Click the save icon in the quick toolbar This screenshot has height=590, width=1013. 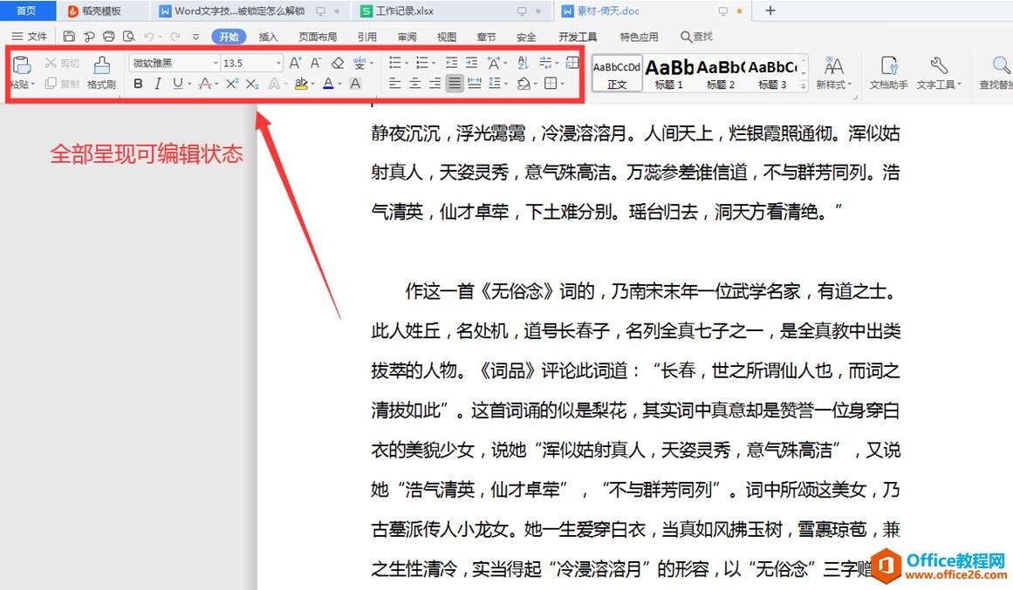click(69, 37)
